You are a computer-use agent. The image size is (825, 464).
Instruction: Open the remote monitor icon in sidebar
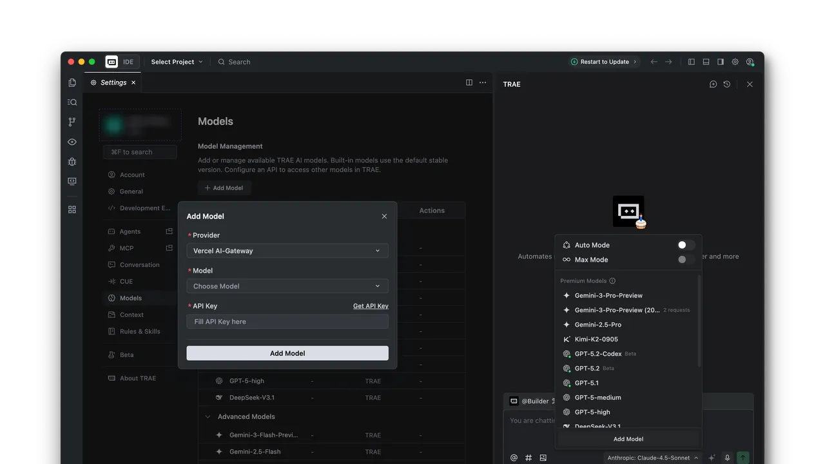[72, 182]
